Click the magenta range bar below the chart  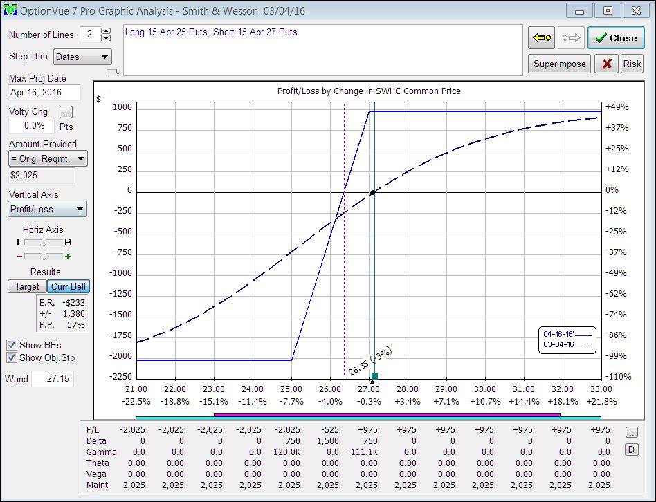coord(387,415)
